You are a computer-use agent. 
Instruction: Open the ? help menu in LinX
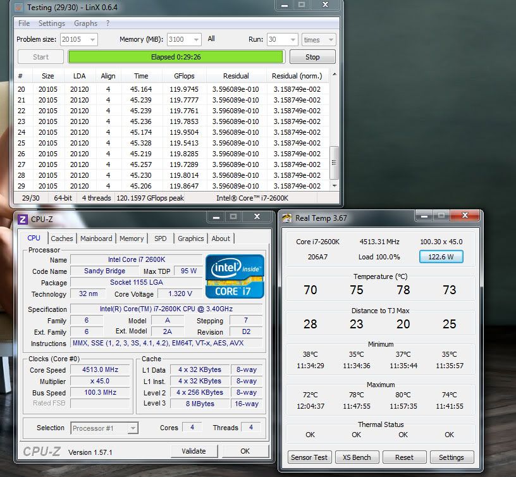[x=107, y=23]
